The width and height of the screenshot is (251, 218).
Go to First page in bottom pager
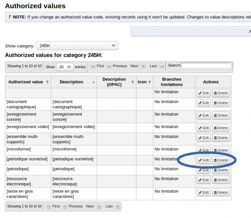click(56, 206)
